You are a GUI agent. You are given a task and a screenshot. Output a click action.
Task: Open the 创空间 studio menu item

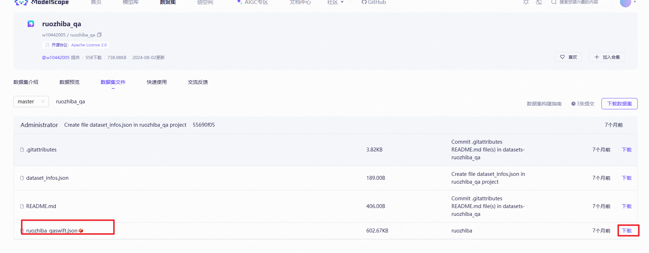(205, 2)
